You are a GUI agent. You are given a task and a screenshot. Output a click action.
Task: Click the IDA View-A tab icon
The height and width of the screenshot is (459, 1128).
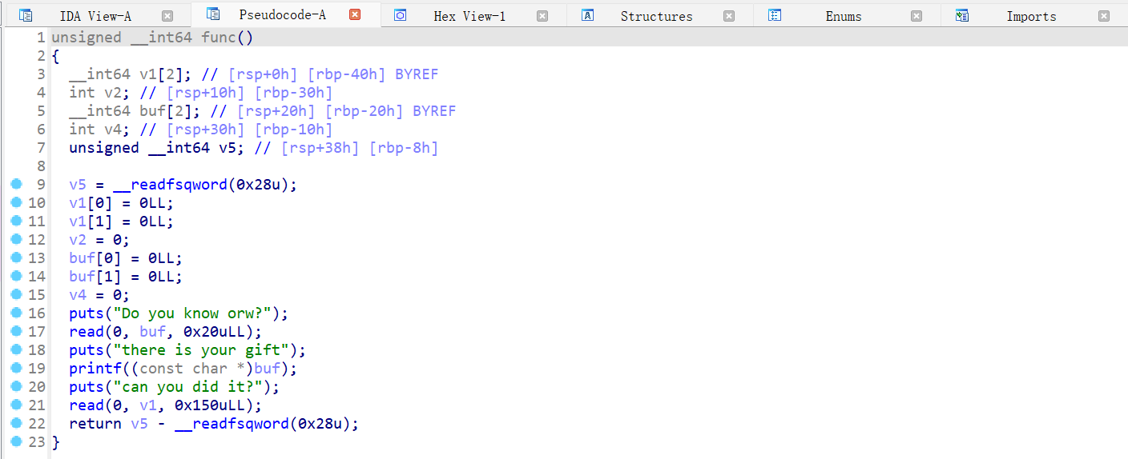tap(26, 15)
